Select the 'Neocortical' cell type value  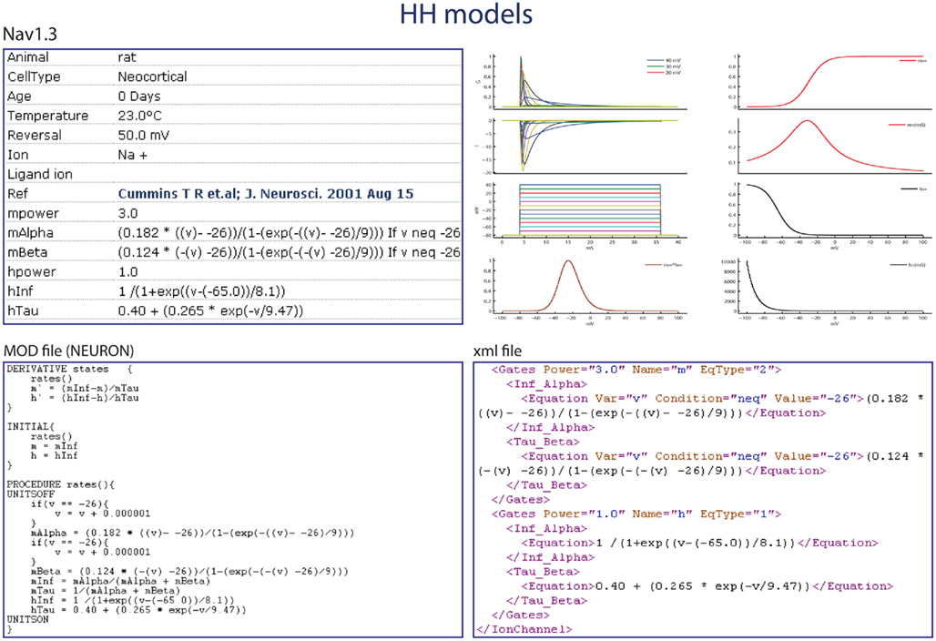pos(152,77)
